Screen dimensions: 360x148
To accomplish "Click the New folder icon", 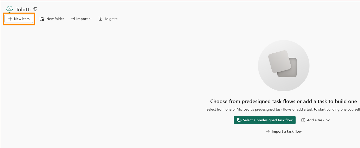I will click(x=42, y=19).
